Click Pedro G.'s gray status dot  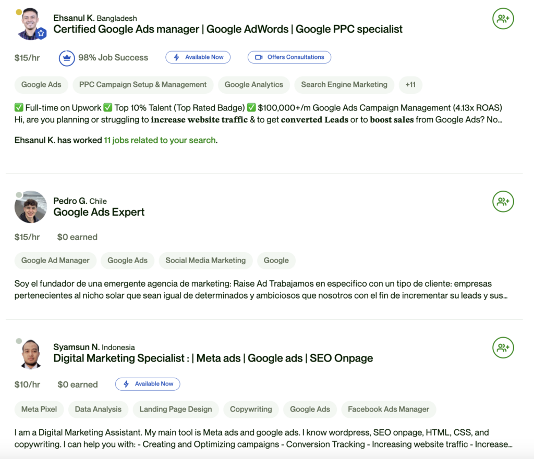(19, 195)
